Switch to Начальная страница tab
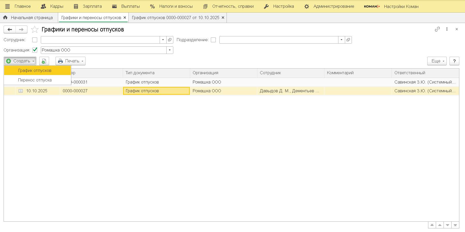 point(29,18)
